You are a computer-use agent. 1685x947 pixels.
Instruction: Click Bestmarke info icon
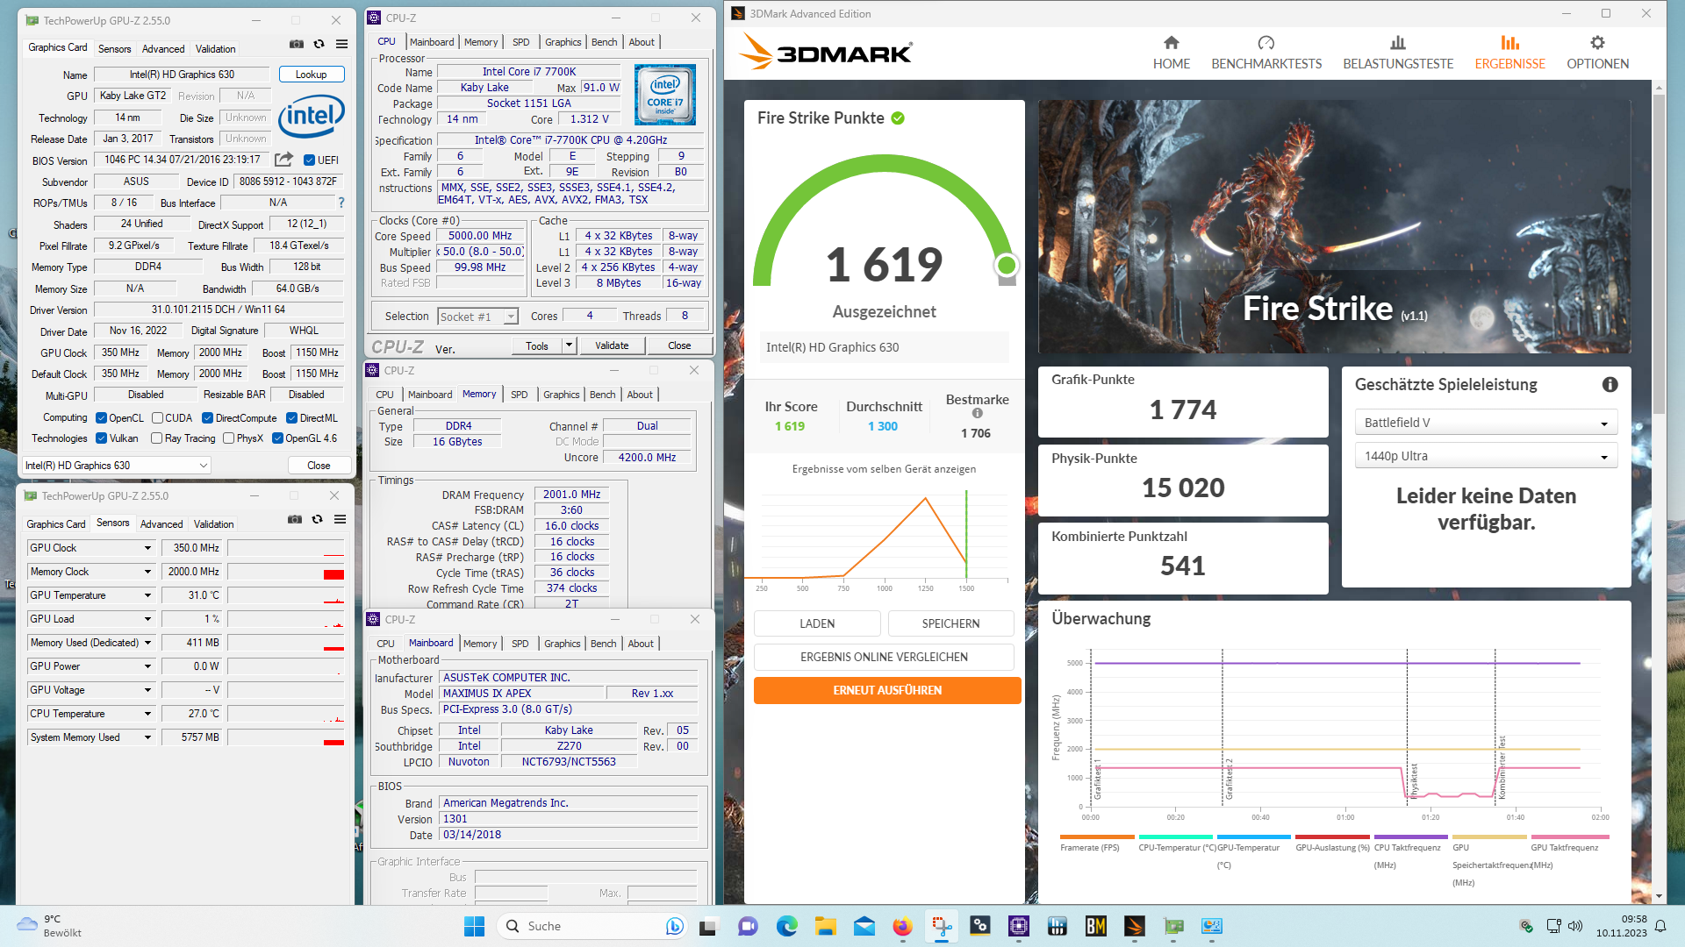tap(977, 413)
